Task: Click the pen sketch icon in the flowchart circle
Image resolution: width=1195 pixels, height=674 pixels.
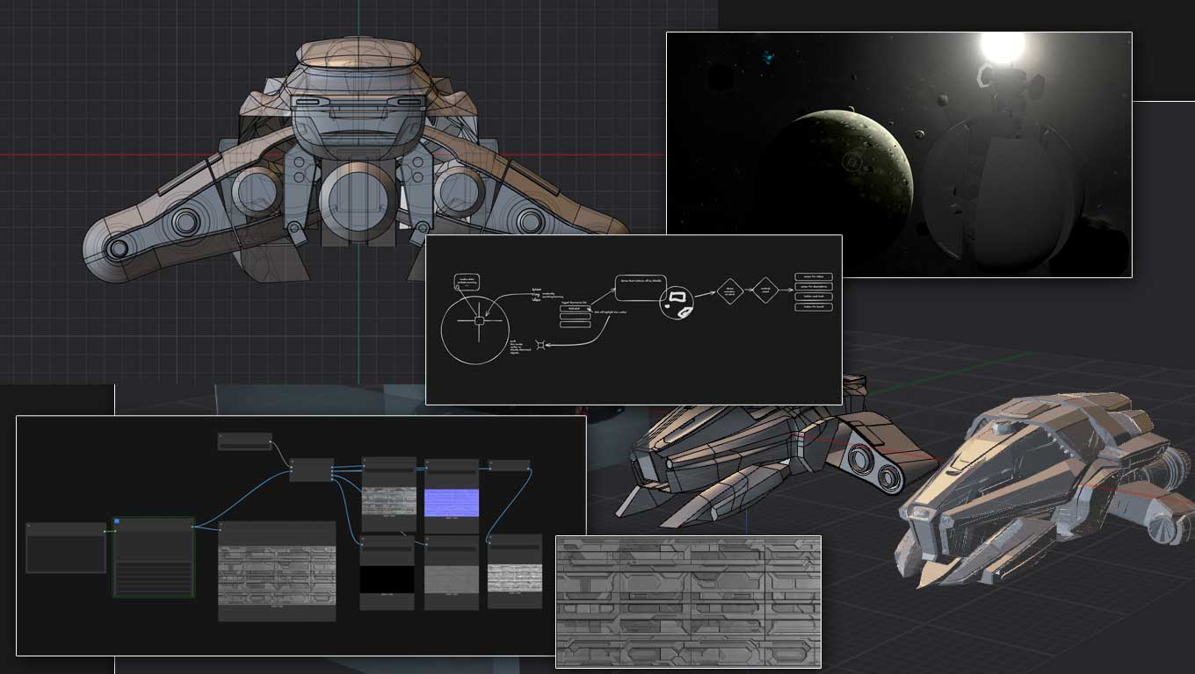Action: pos(684,312)
